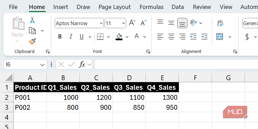Click the Wrap Text icon
The height and width of the screenshot is (129, 258).
coord(220,23)
